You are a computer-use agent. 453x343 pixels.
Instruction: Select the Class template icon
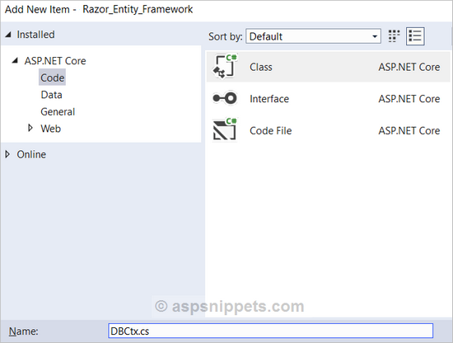[225, 67]
